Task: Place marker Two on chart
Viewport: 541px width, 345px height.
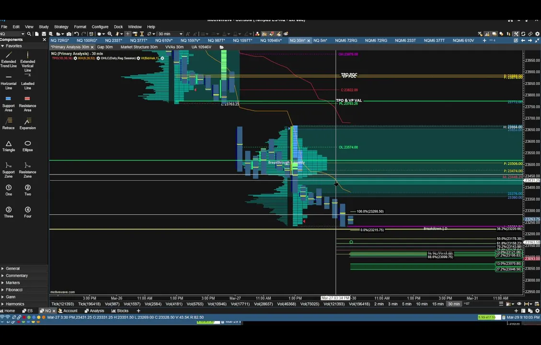Action: 28,190
